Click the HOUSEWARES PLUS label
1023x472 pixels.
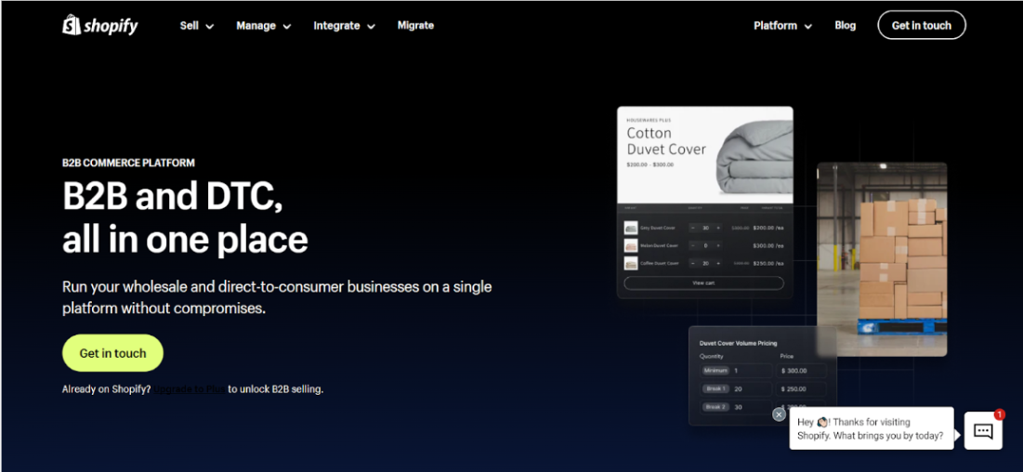pos(649,120)
